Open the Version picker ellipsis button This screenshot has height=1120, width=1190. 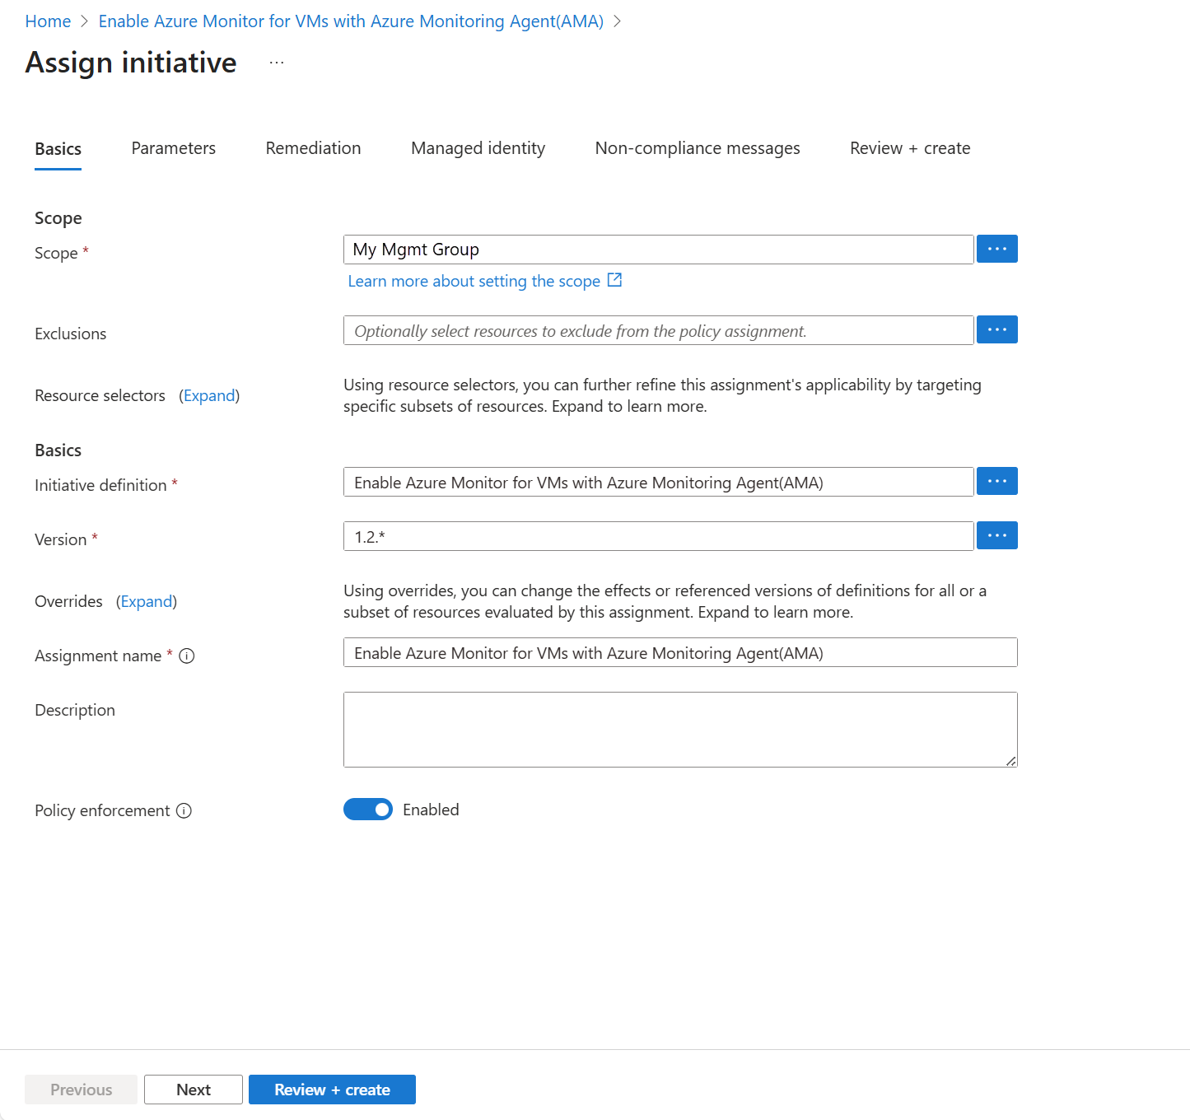coord(996,535)
